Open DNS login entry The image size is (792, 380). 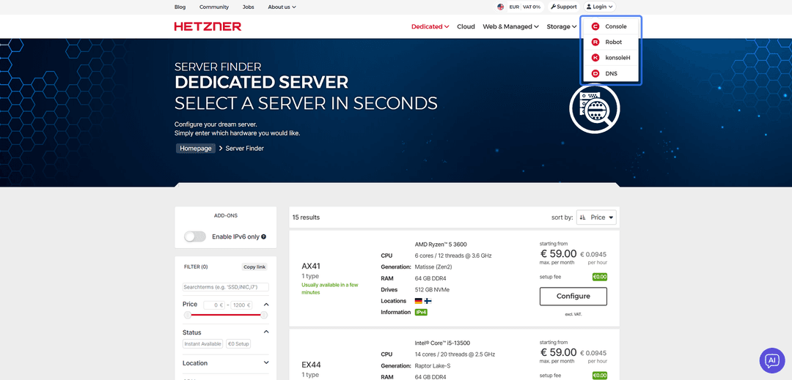click(611, 73)
